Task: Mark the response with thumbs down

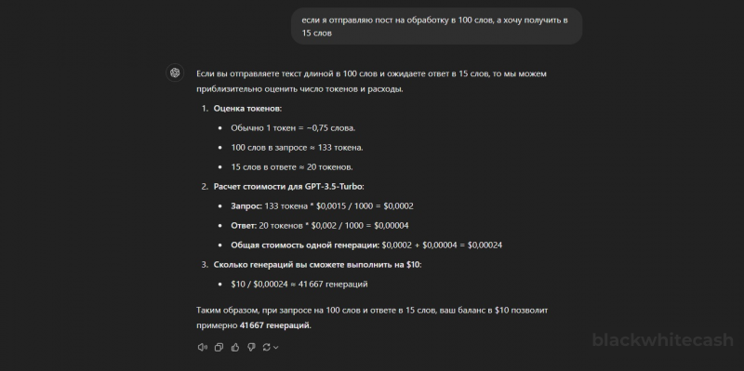Action: tap(251, 347)
